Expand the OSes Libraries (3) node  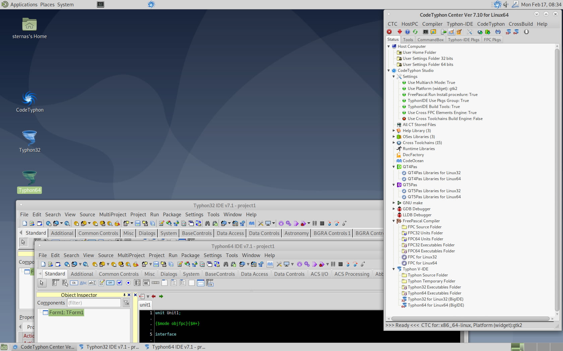click(394, 137)
